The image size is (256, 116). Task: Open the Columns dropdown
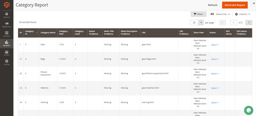tap(242, 14)
